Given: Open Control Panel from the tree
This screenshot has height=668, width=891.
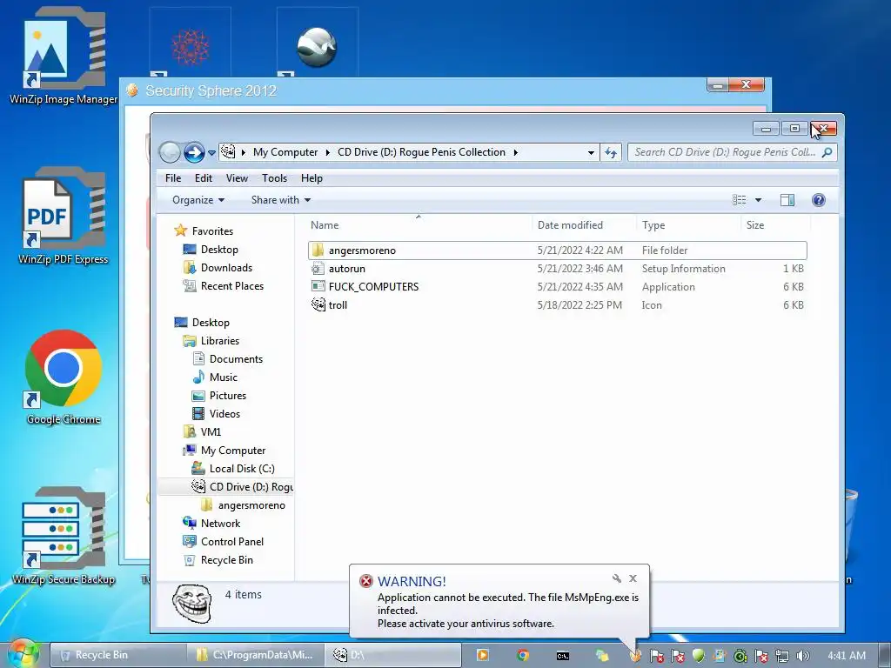Looking at the screenshot, I should click(x=223, y=541).
